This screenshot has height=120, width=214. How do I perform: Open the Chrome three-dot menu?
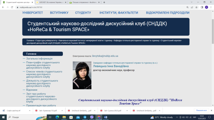coord(211,7)
